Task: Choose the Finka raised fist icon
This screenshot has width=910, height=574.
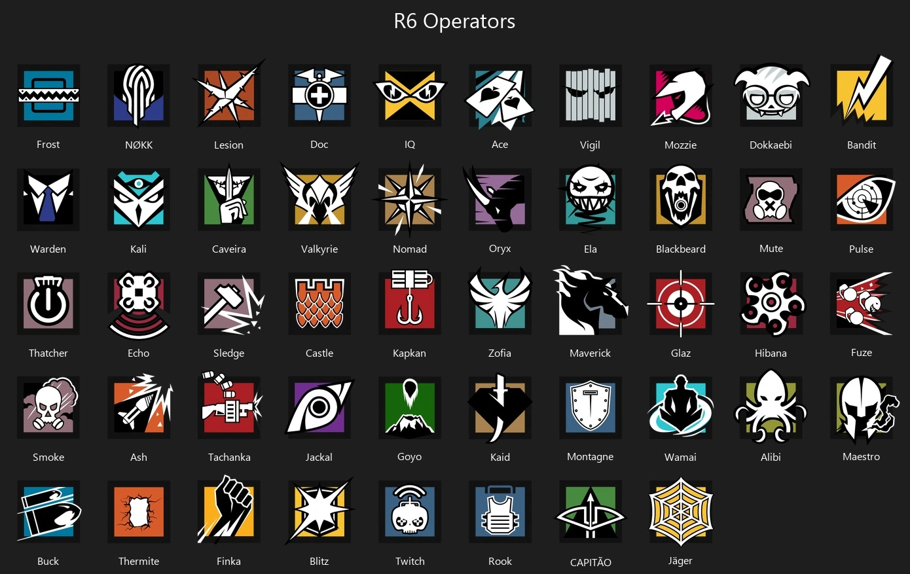Action: click(x=229, y=511)
